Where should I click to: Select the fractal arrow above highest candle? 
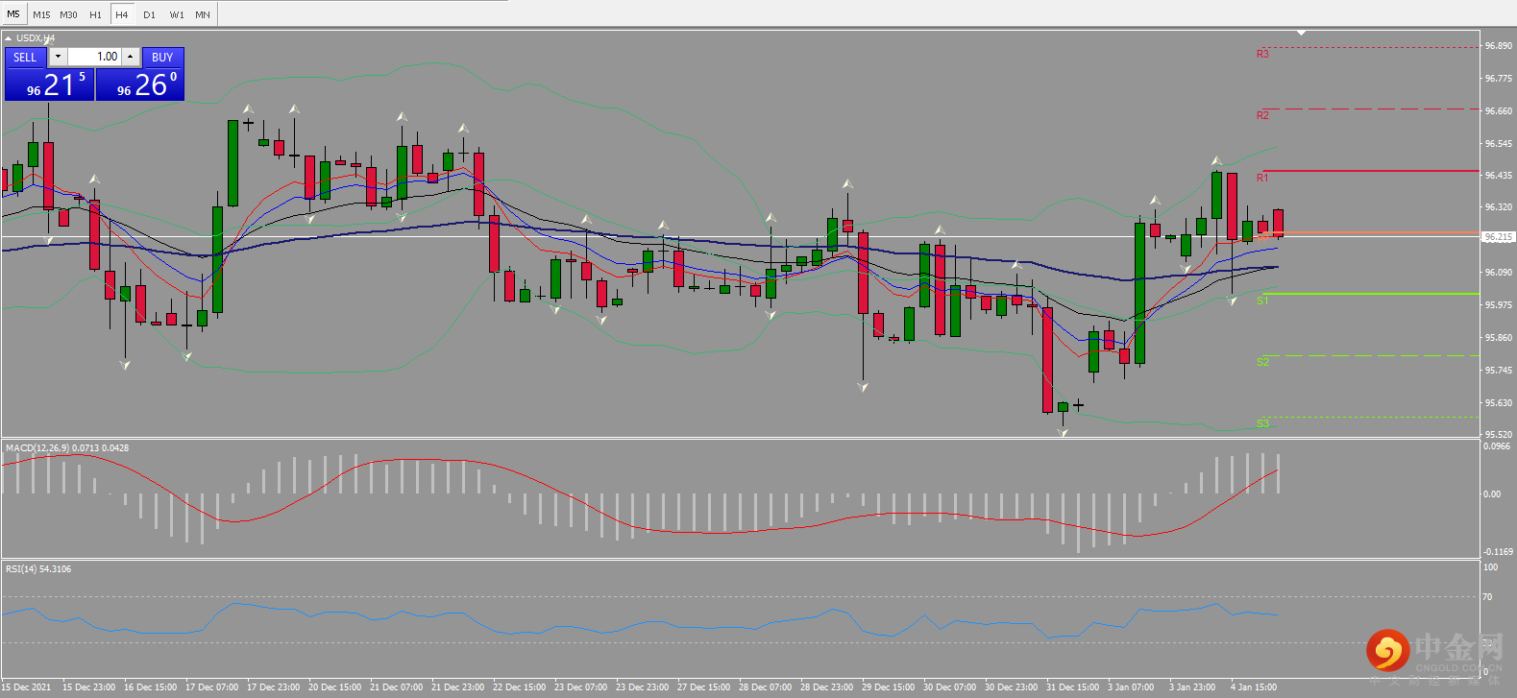[x=48, y=41]
